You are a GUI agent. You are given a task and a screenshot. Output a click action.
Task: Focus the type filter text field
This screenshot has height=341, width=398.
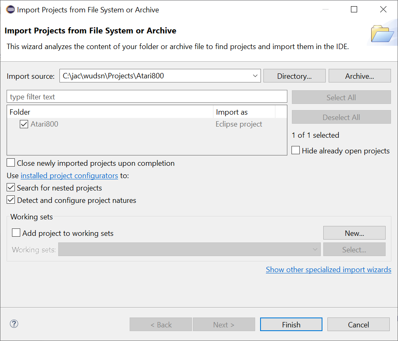(x=147, y=96)
